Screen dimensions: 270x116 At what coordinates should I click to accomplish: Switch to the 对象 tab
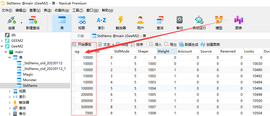pyautogui.click(x=81, y=36)
